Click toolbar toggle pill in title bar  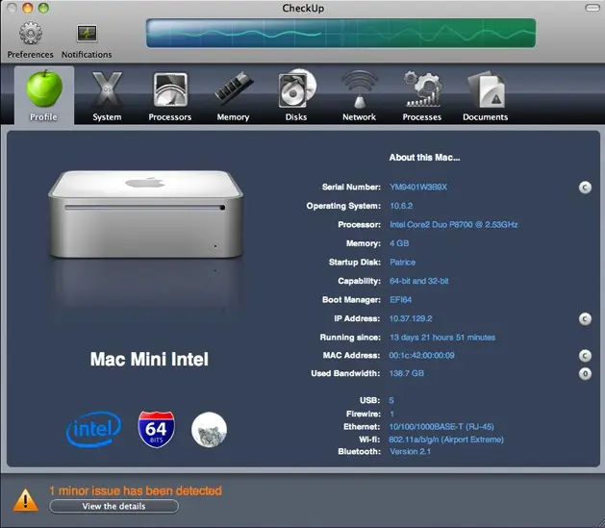point(592,8)
